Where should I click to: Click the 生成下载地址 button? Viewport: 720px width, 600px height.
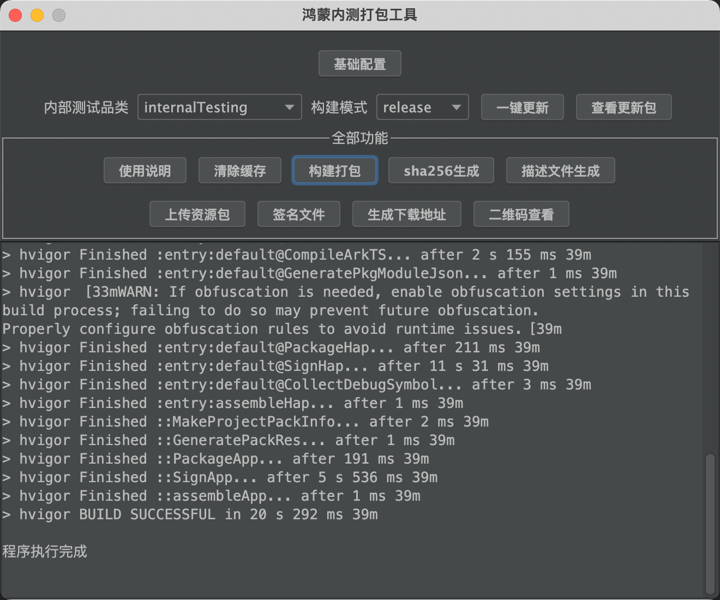(407, 214)
